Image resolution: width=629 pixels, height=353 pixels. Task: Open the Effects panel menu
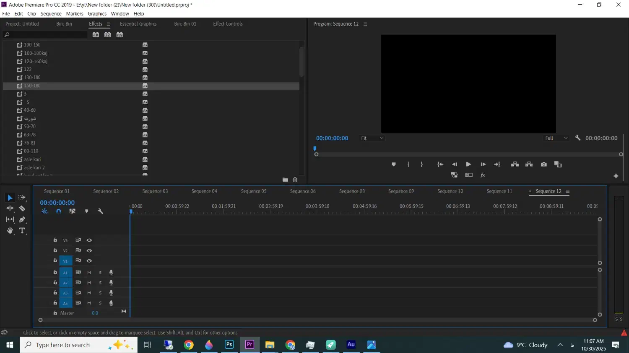coord(109,24)
